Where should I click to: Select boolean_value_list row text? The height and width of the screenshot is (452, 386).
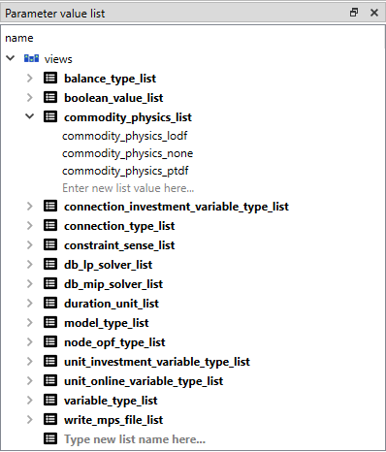pyautogui.click(x=113, y=98)
